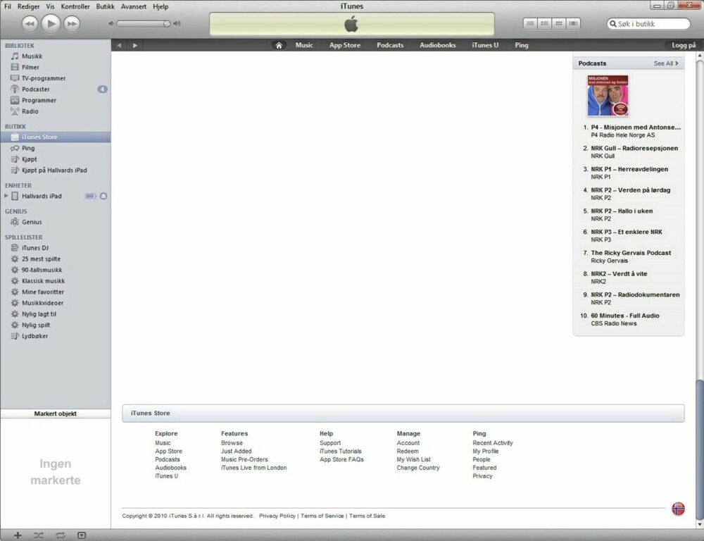Select Musikk in the library sidebar
Screen dimensions: 704x541
tap(55, 56)
